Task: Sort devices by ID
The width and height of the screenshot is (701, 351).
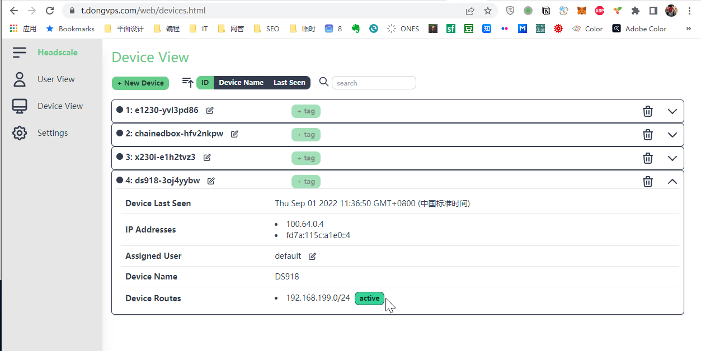Action: tap(205, 83)
